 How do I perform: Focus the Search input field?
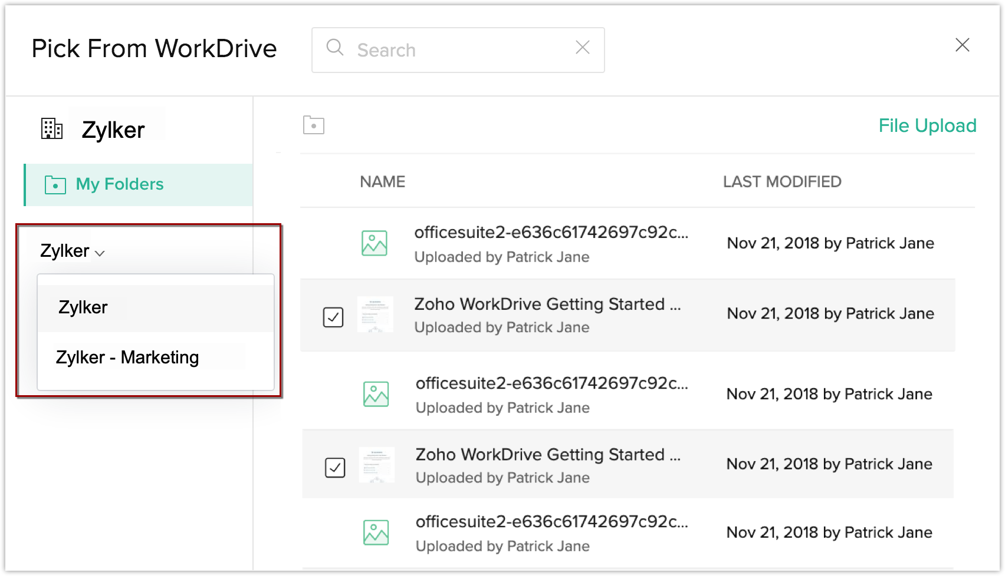pyautogui.click(x=458, y=50)
